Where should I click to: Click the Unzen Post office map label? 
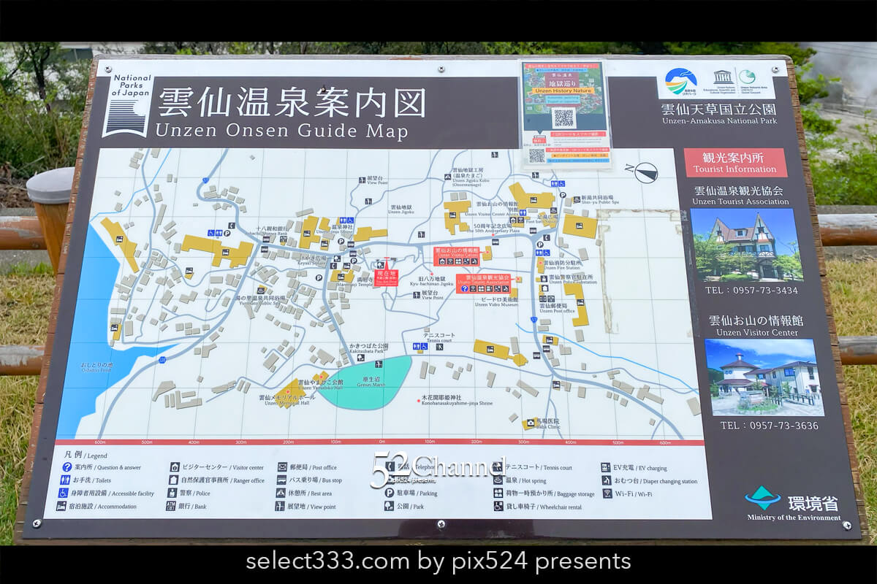(x=558, y=309)
